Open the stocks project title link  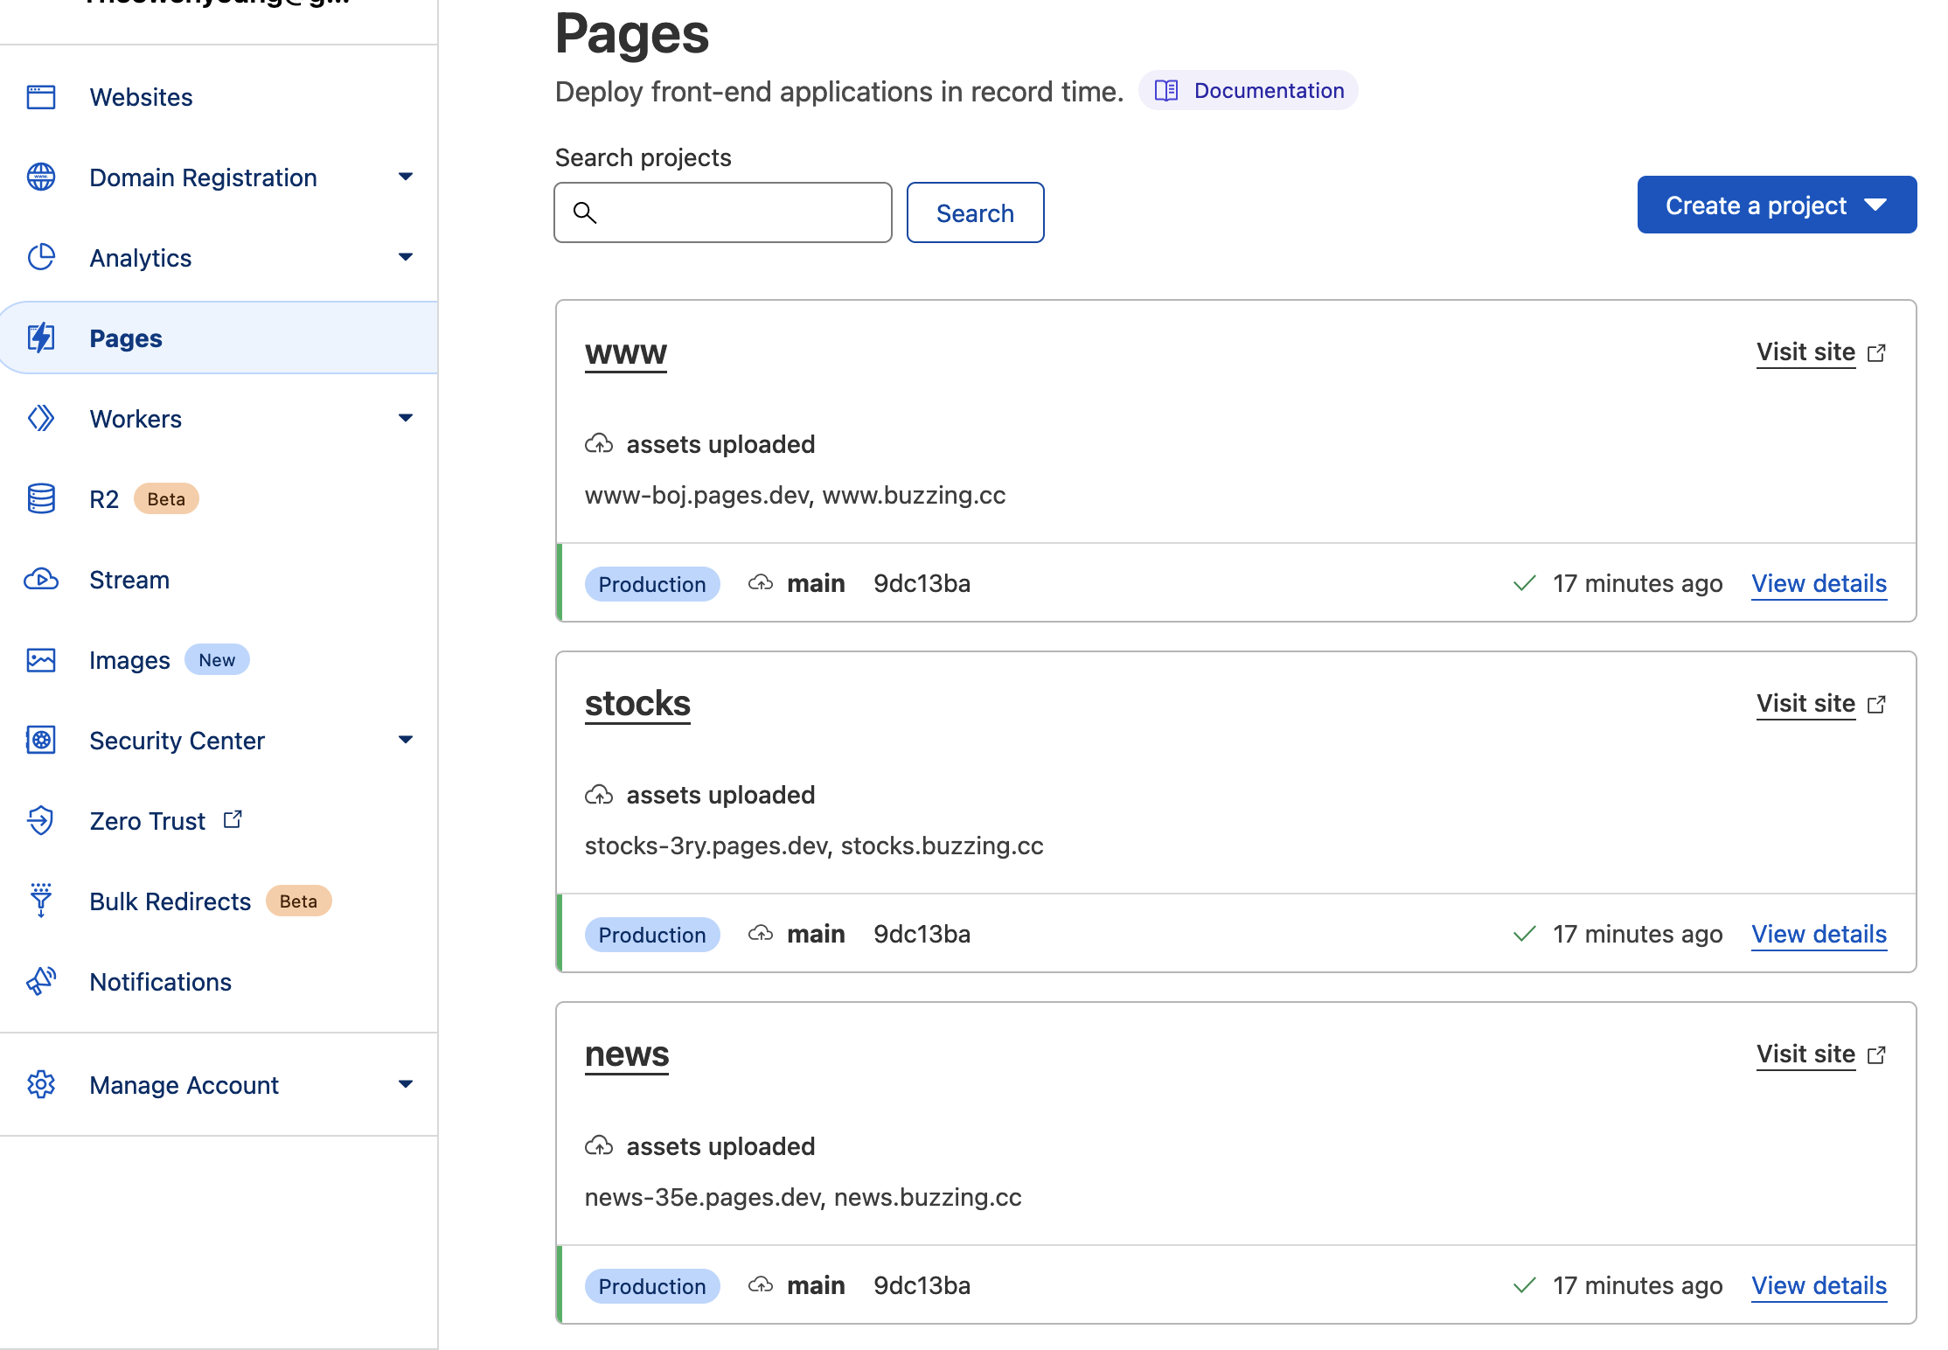click(637, 704)
